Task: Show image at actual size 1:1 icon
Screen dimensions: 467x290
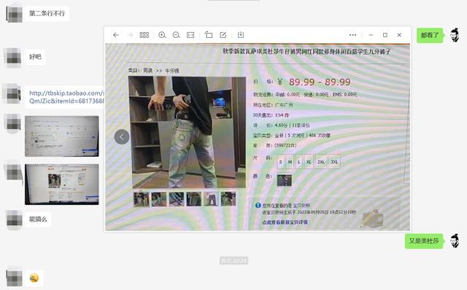Action: (190, 35)
